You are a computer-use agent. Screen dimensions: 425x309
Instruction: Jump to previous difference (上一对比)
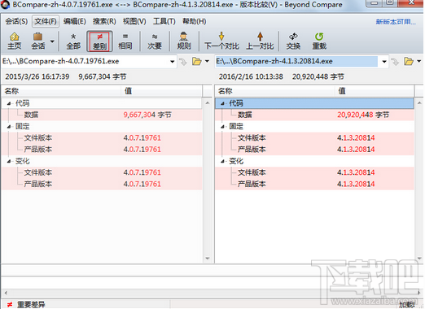[260, 41]
